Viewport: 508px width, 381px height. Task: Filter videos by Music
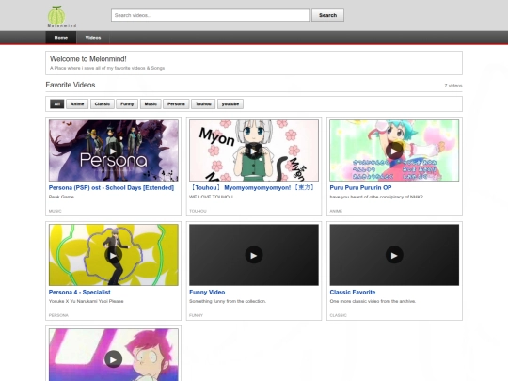point(151,104)
